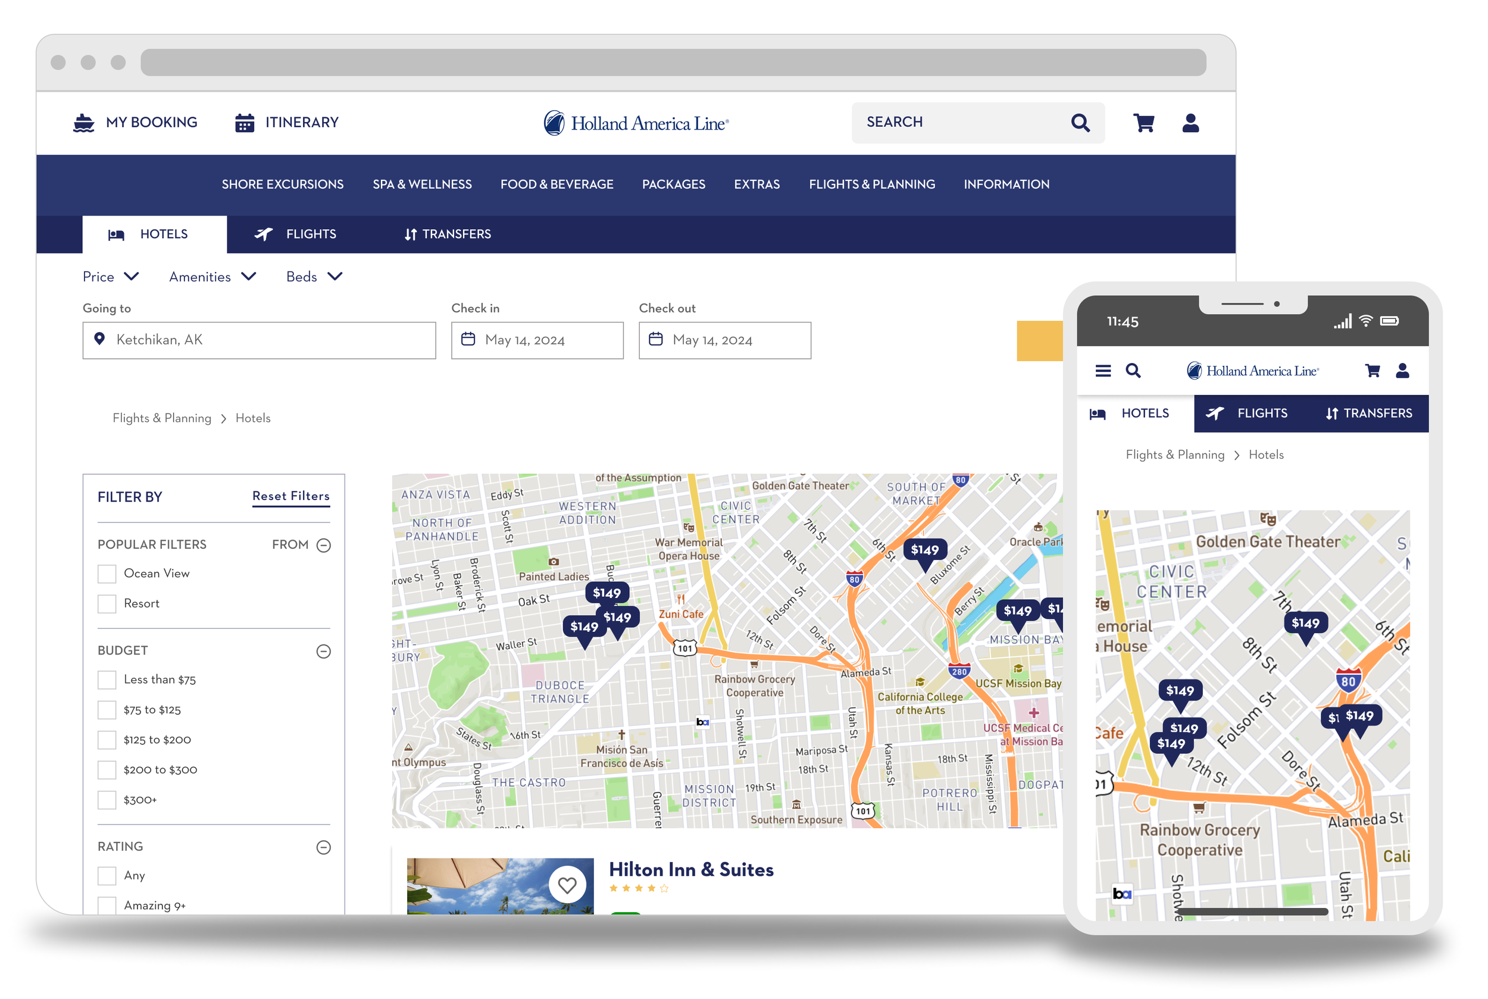
Task: Tap the Transfers tab on mobile view
Action: coord(1368,414)
